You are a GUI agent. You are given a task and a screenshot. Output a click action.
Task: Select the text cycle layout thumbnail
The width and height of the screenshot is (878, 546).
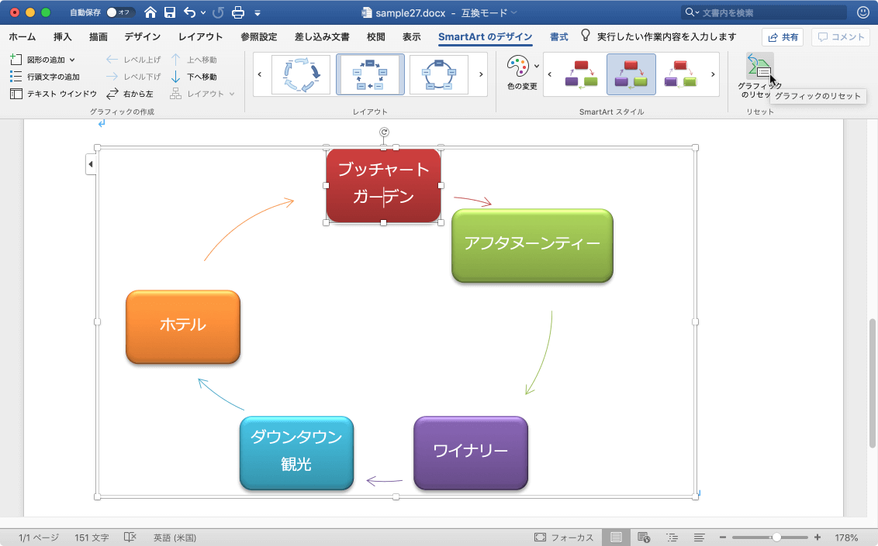point(370,74)
